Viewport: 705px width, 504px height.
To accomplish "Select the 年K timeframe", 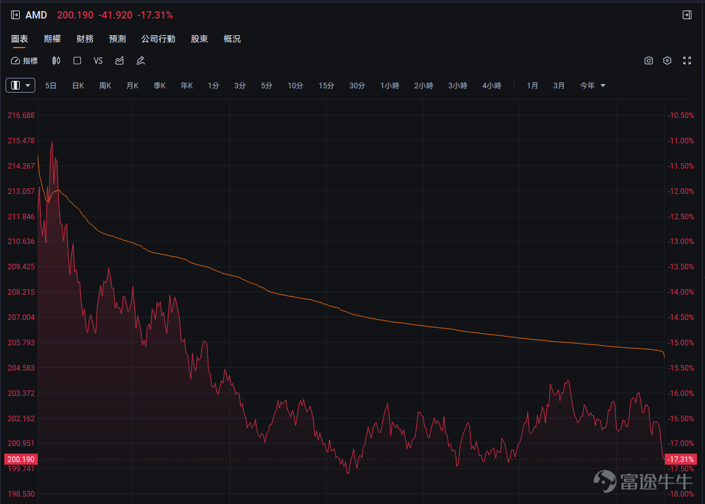I will pyautogui.click(x=187, y=85).
